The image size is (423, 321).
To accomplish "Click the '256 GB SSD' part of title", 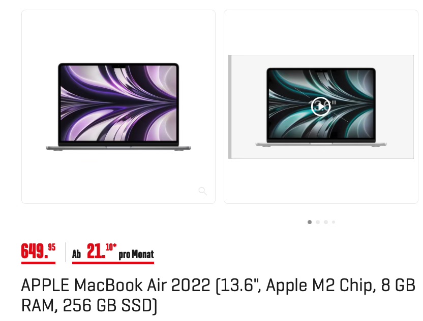I will (110, 305).
